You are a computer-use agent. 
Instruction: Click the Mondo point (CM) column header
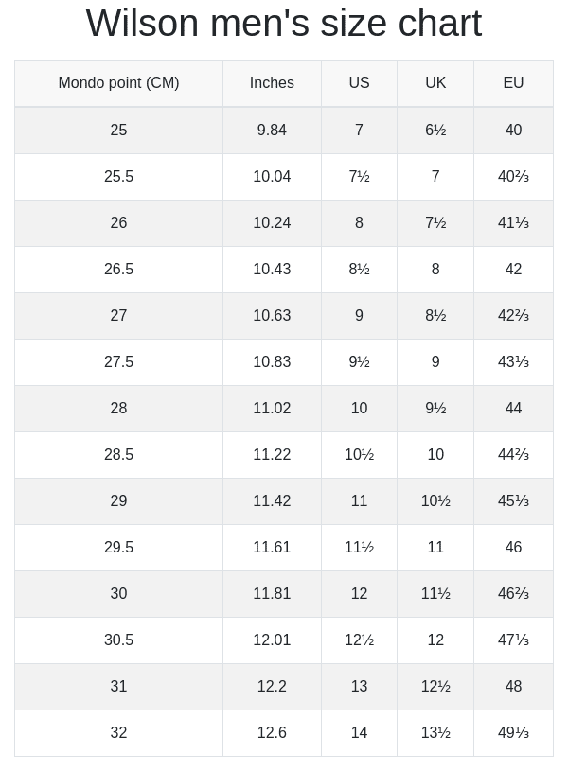click(x=118, y=82)
